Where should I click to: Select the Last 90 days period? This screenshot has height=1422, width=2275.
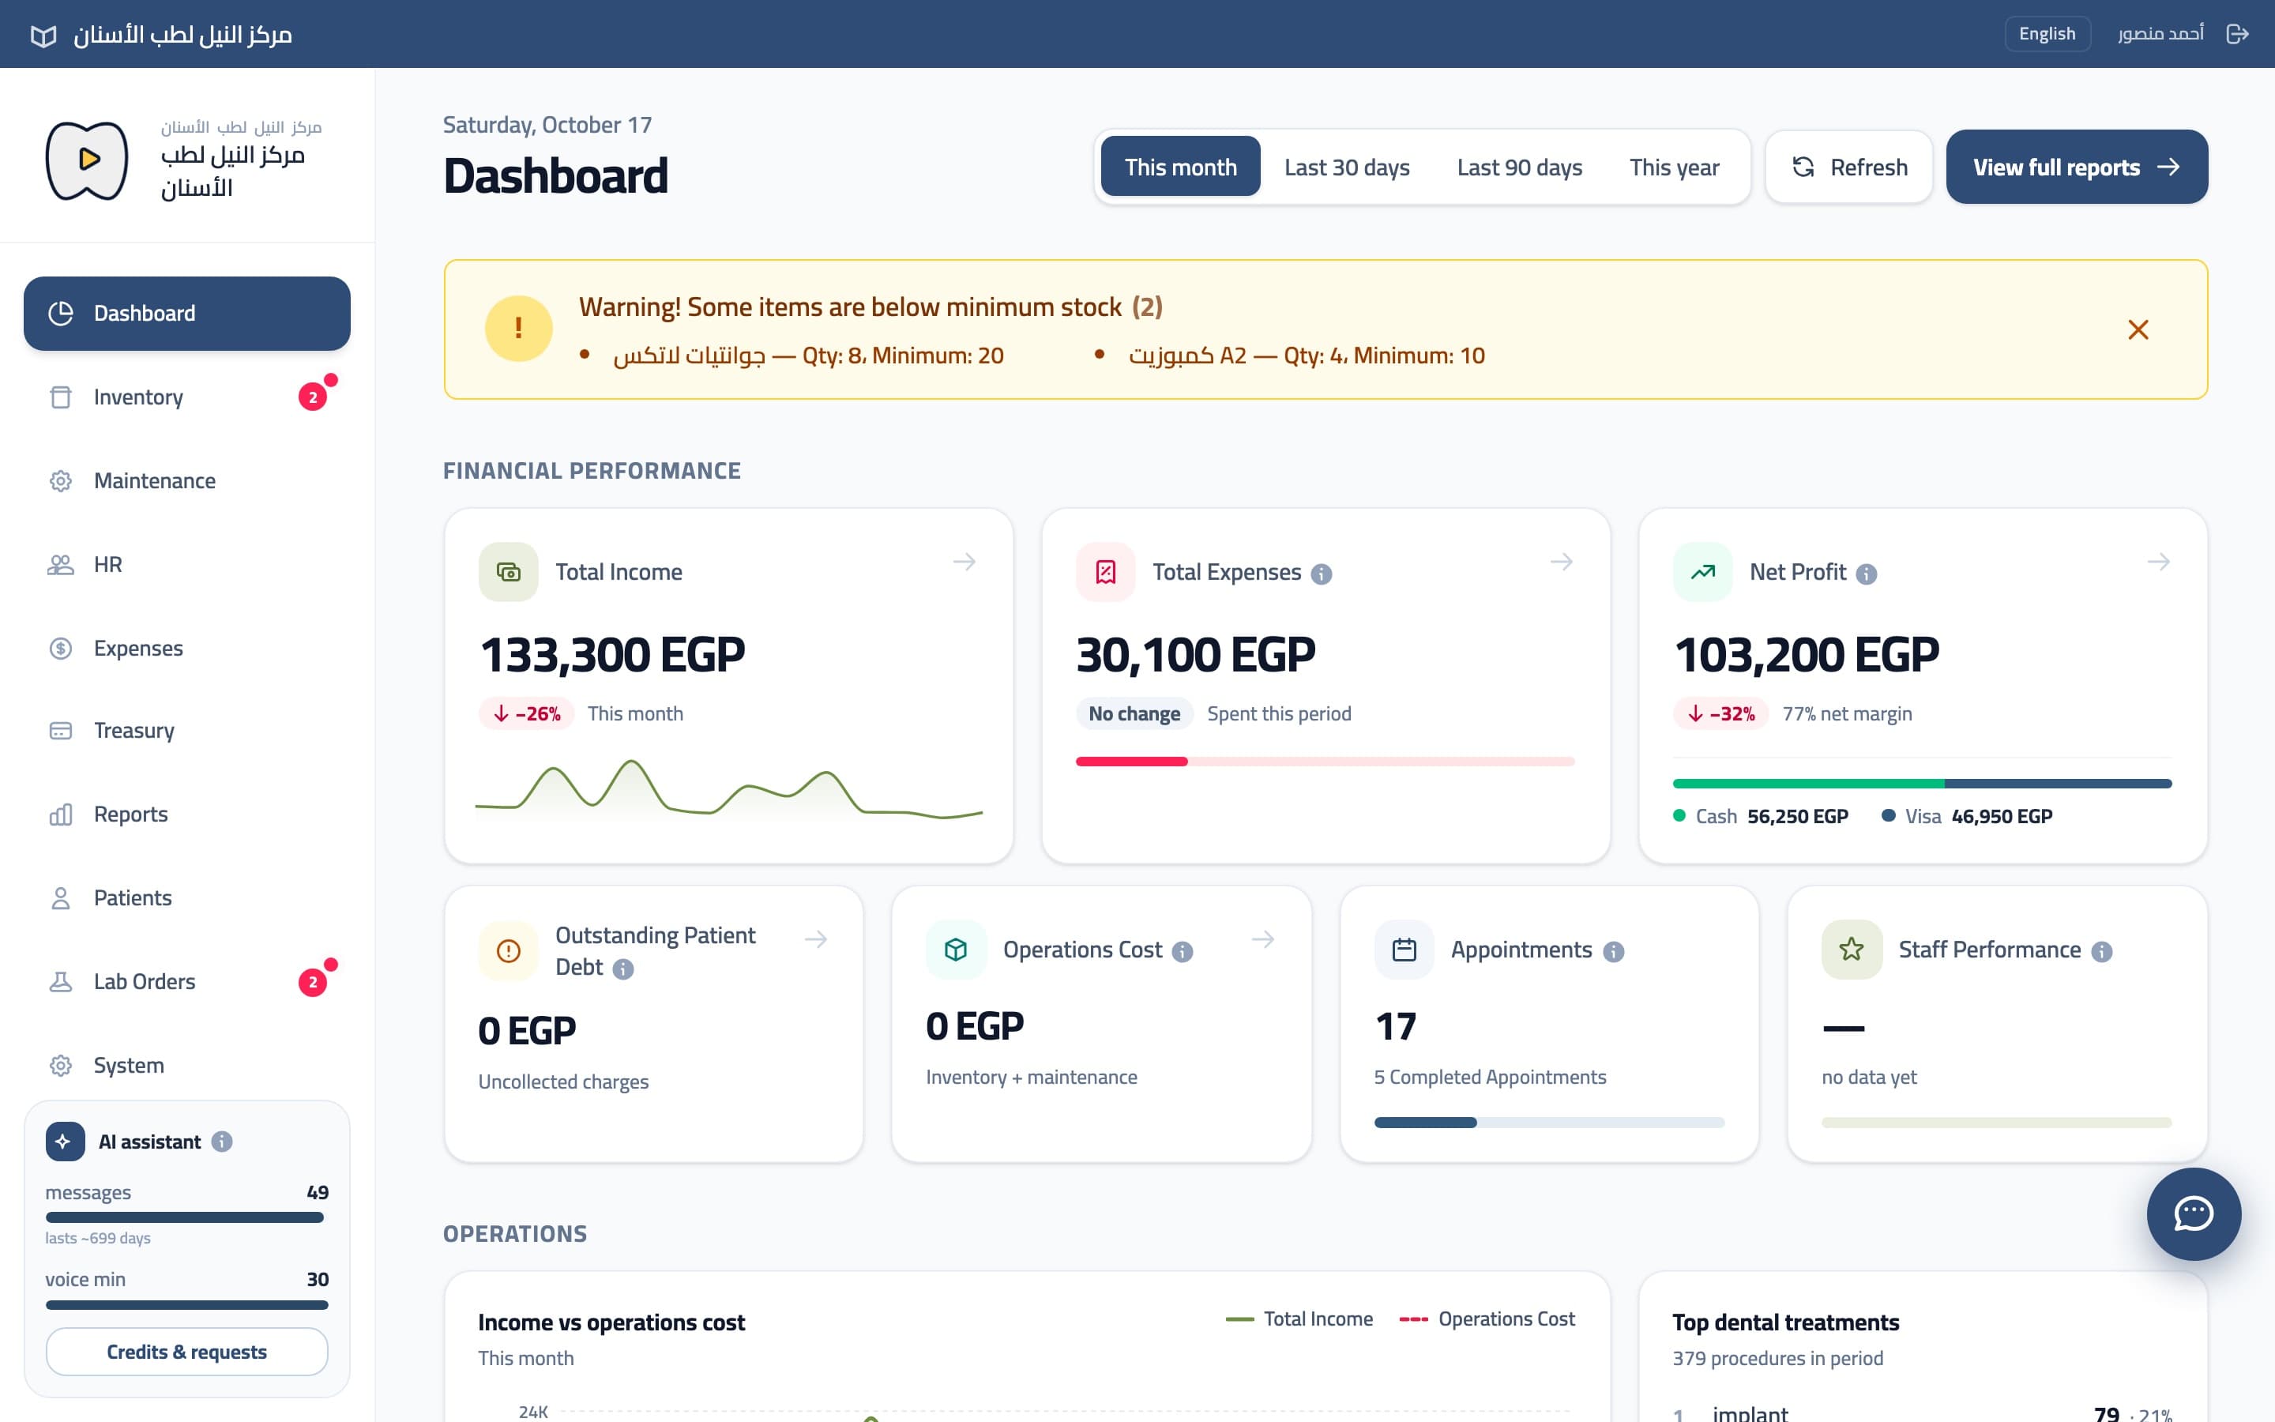tap(1519, 167)
